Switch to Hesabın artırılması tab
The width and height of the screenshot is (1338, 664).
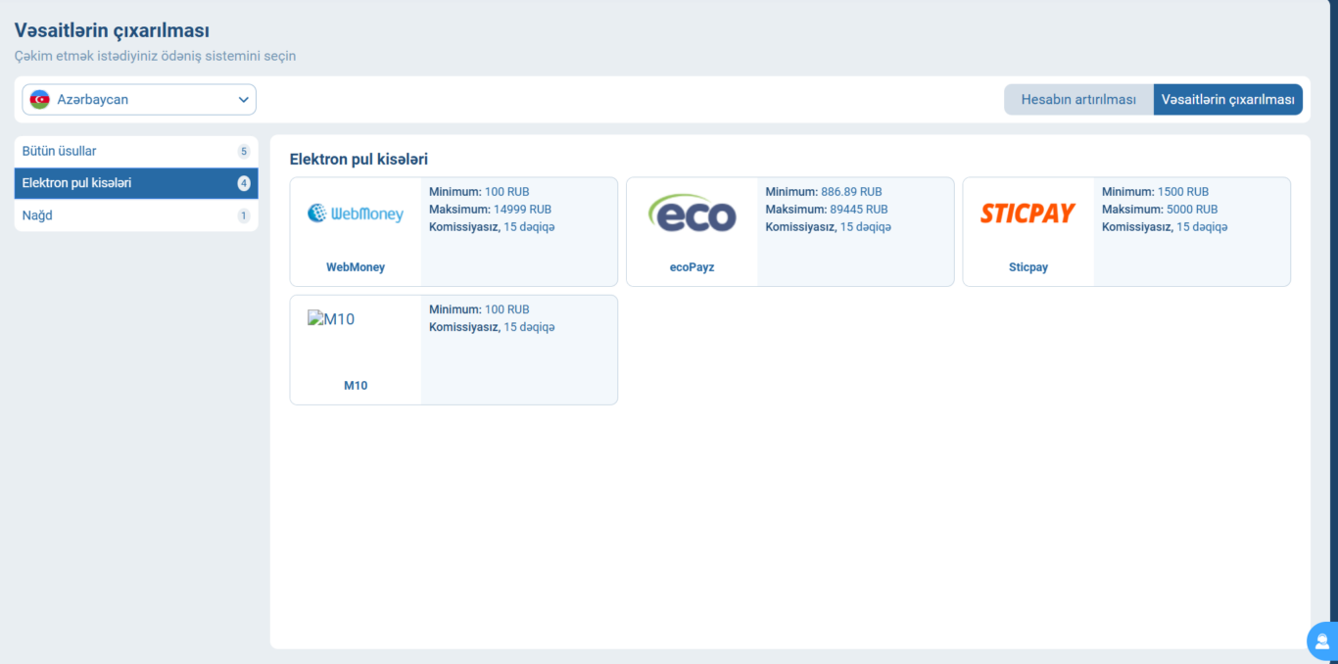(1078, 100)
